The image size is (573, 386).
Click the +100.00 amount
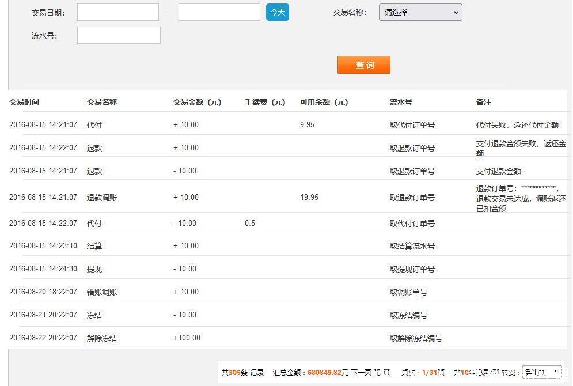tap(187, 338)
